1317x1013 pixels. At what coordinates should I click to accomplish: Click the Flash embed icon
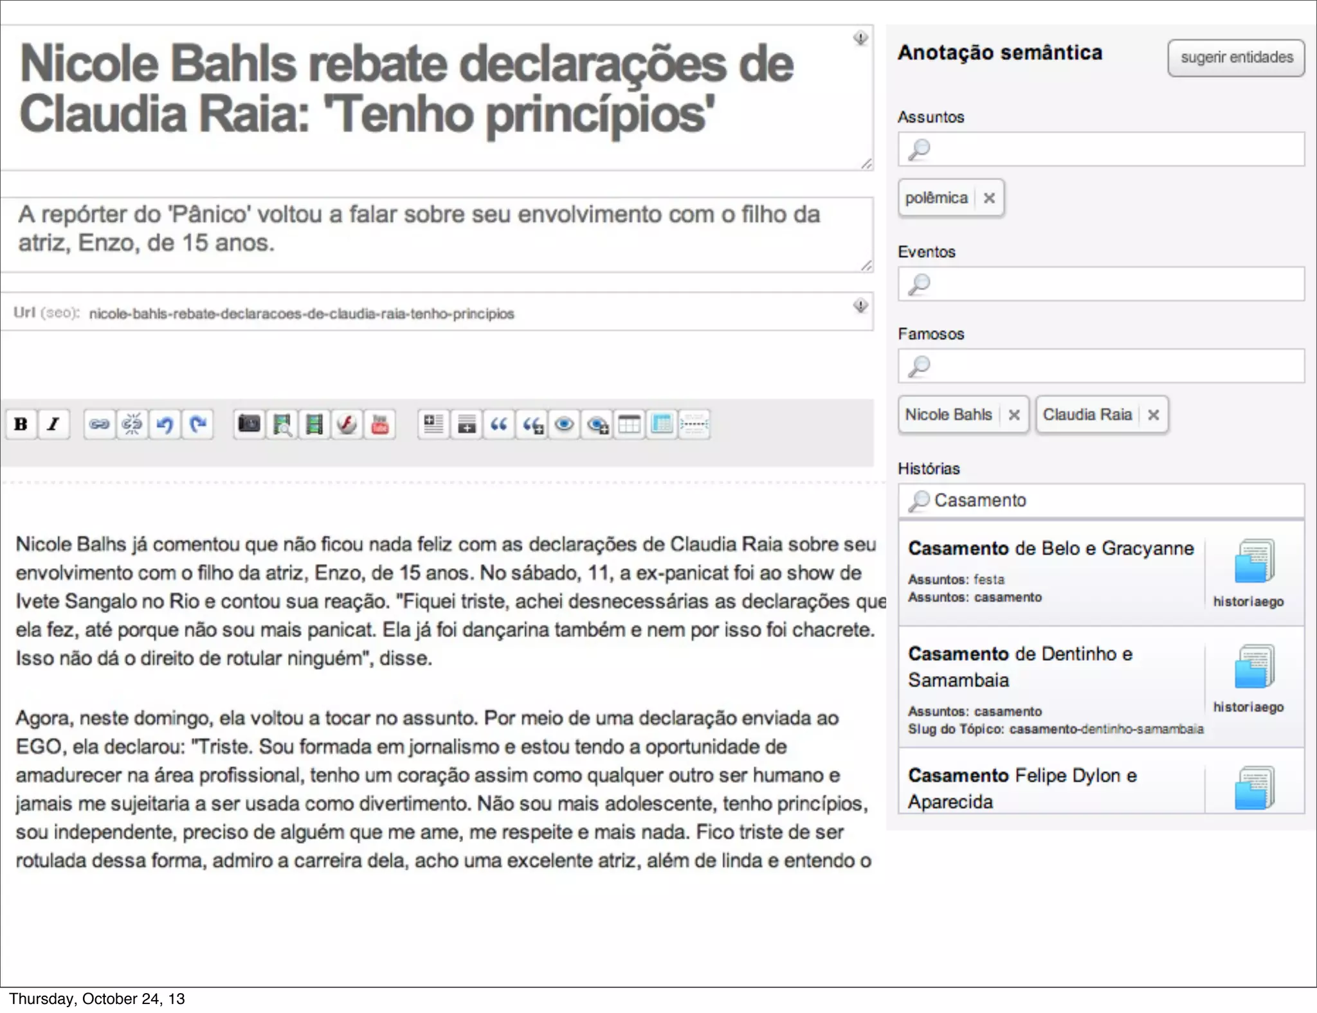[347, 424]
